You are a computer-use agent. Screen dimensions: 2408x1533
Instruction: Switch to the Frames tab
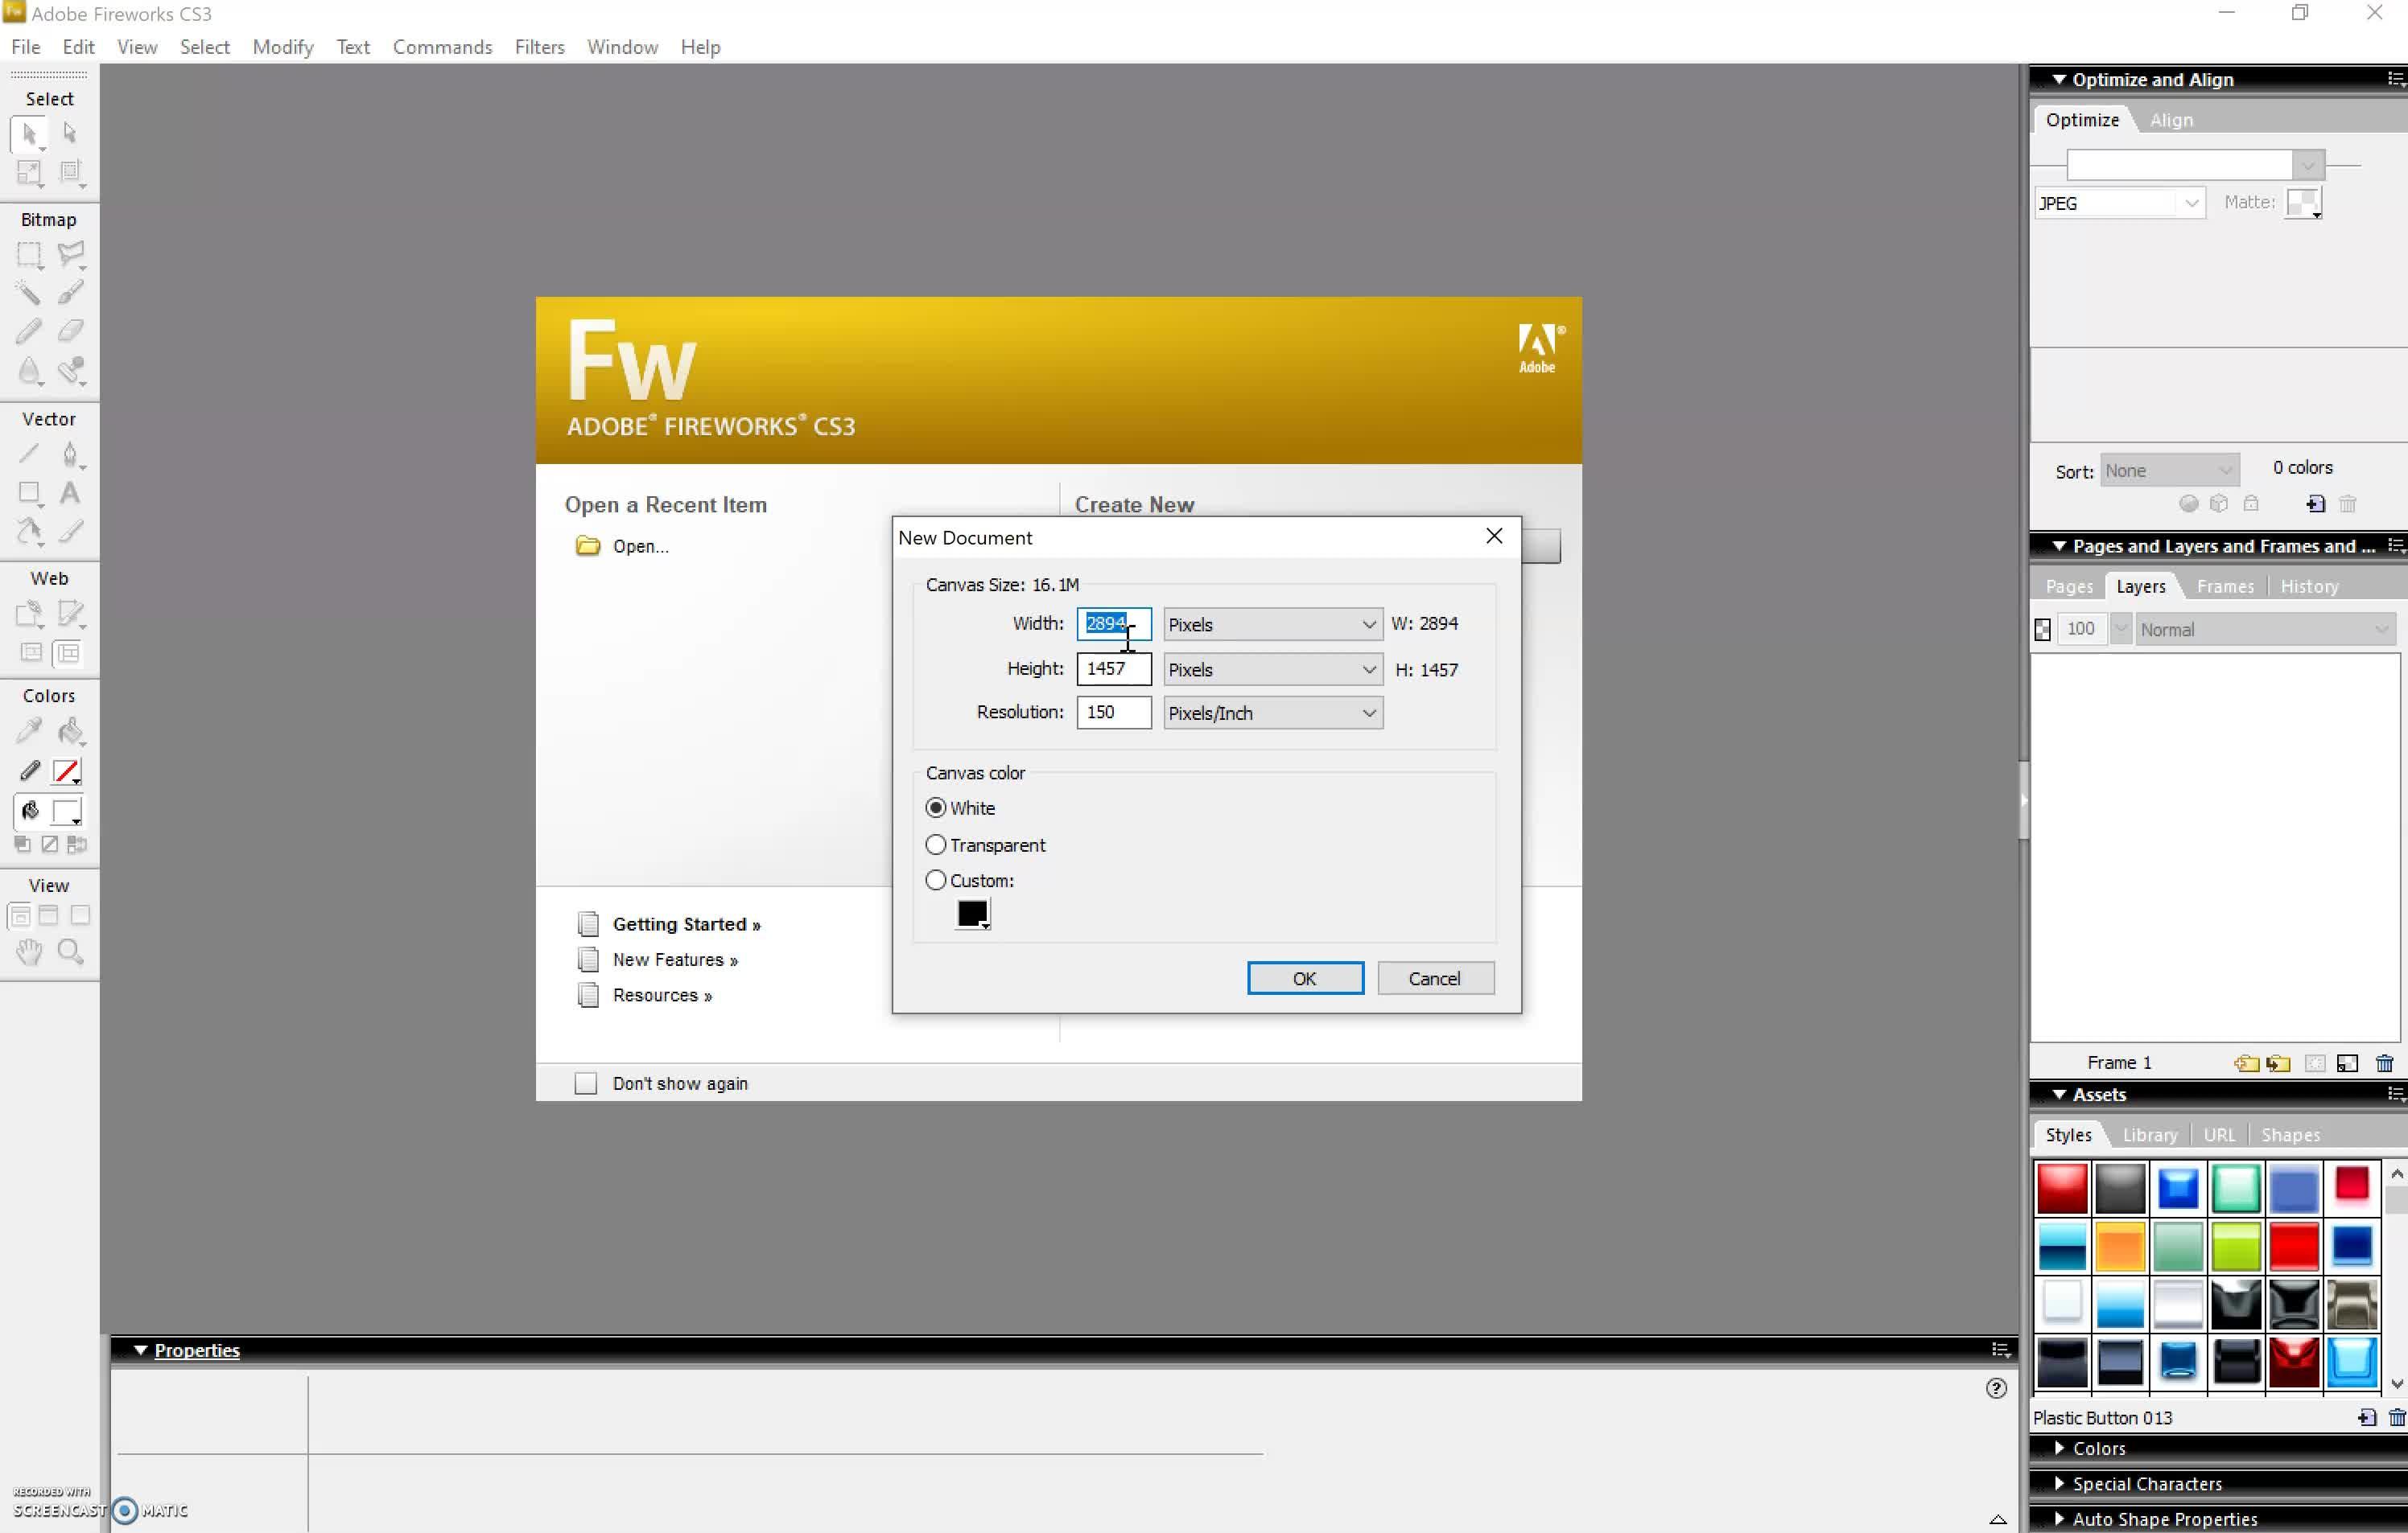[x=2225, y=586]
